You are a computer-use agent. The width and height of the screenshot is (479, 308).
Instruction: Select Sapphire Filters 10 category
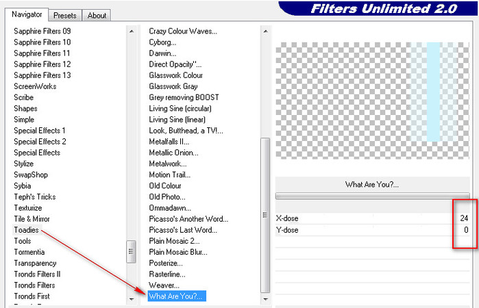pos(42,42)
